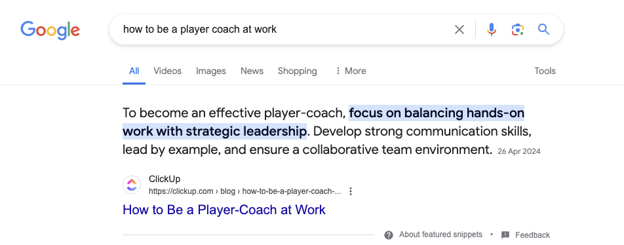The width and height of the screenshot is (624, 245).
Task: Open the Tools options
Action: point(545,71)
